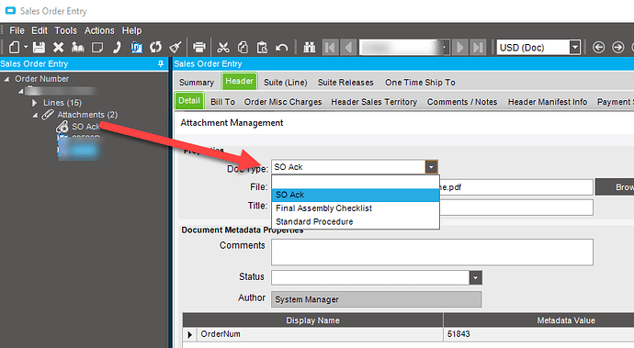Switch to the Summary tab

pyautogui.click(x=197, y=83)
